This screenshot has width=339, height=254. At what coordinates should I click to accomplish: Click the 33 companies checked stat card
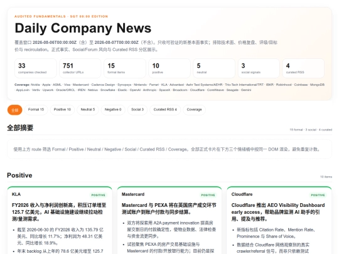[36, 68]
